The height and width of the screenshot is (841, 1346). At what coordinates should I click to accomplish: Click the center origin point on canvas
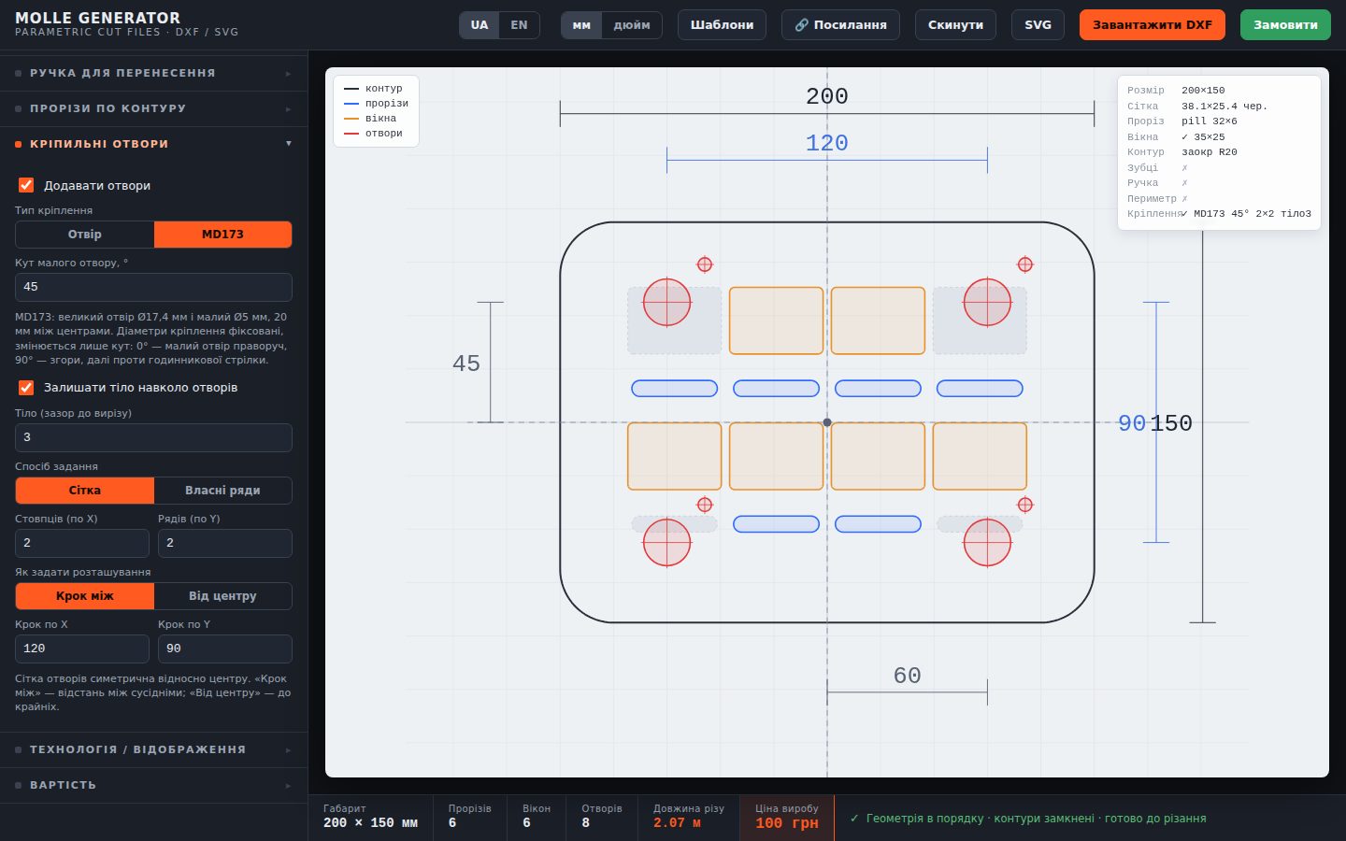(827, 422)
